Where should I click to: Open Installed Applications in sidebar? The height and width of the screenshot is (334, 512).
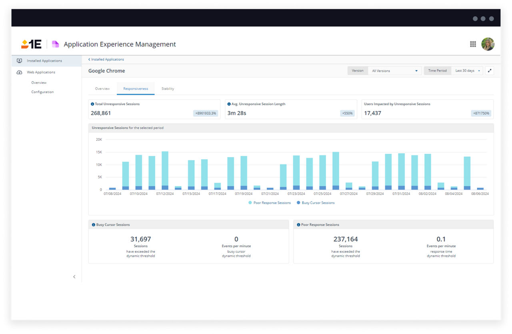point(47,61)
